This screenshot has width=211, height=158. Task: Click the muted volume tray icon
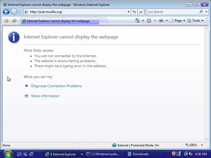(x=191, y=154)
